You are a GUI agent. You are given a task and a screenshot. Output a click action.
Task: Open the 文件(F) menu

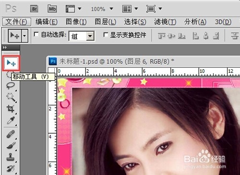coord(16,22)
